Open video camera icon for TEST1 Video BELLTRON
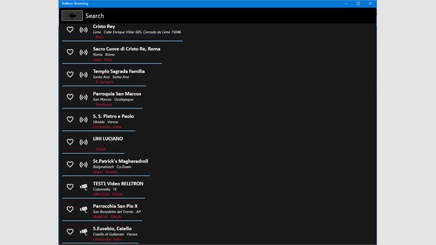 tap(84, 187)
